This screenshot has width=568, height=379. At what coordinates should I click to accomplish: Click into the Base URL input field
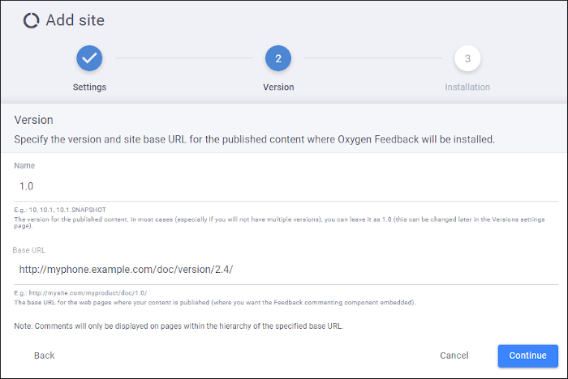[x=284, y=269]
